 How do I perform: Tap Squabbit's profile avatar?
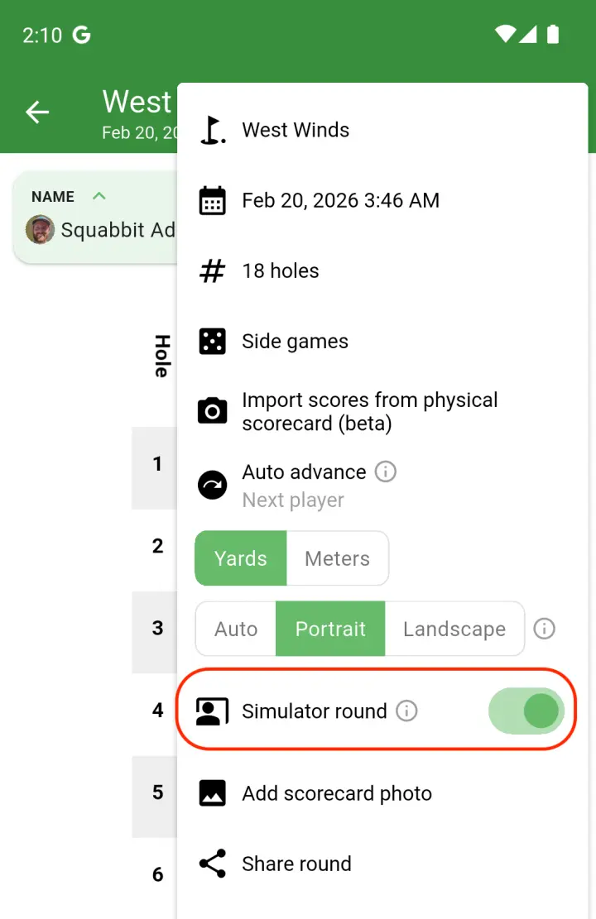tap(40, 230)
